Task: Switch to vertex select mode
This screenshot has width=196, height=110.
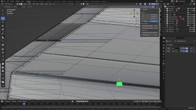Action: (17, 4)
